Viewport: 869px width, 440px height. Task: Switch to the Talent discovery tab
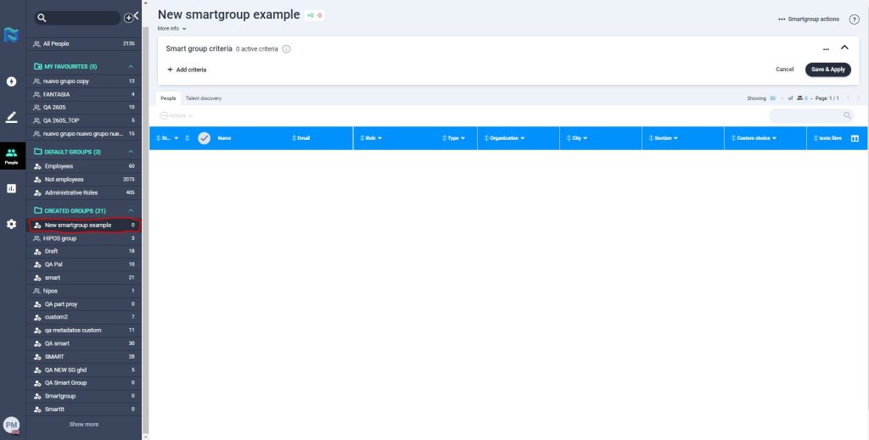(x=204, y=98)
